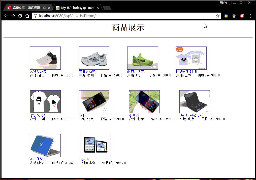Open Chrome's three-dot menu
The width and height of the screenshot is (256, 180).
(x=250, y=16)
